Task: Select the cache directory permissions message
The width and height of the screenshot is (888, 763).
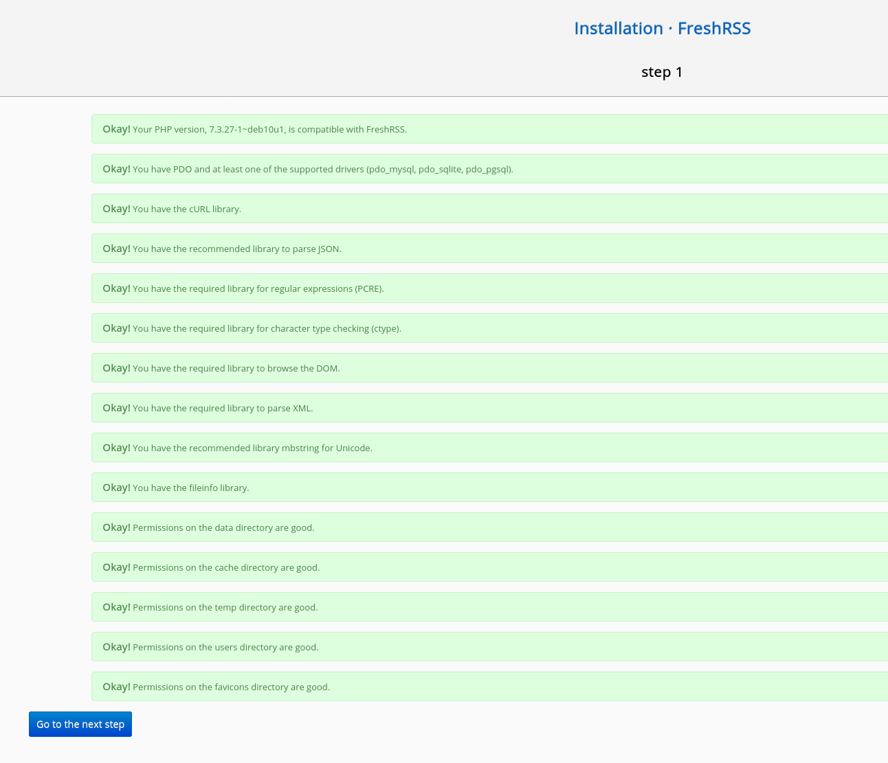Action: tap(489, 567)
